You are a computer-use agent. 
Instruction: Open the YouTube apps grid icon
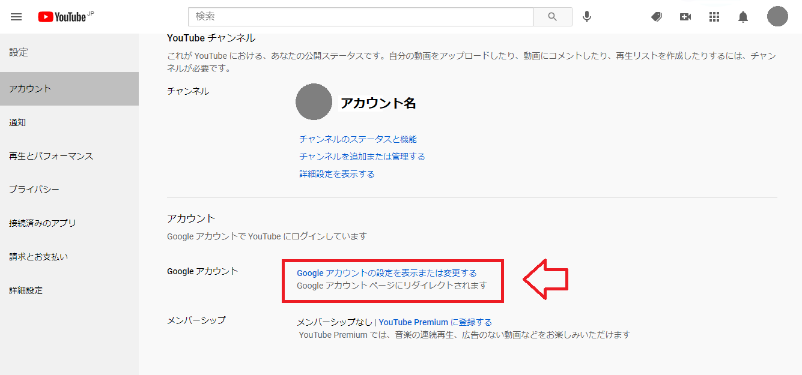coord(714,17)
